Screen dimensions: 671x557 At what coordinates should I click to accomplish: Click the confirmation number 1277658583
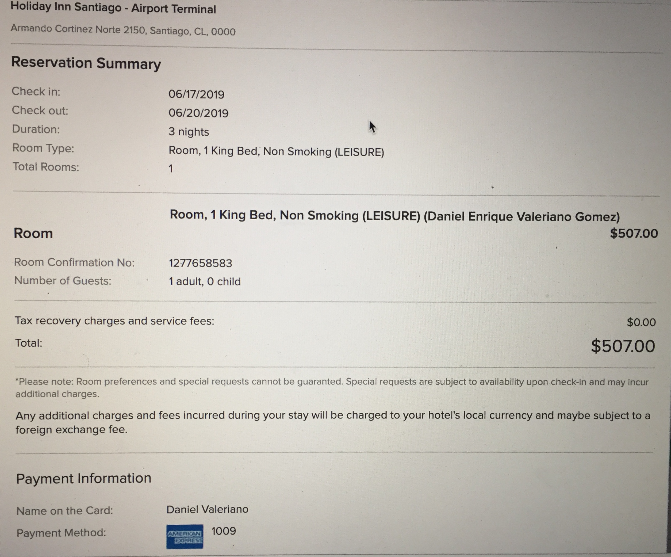[x=200, y=263]
